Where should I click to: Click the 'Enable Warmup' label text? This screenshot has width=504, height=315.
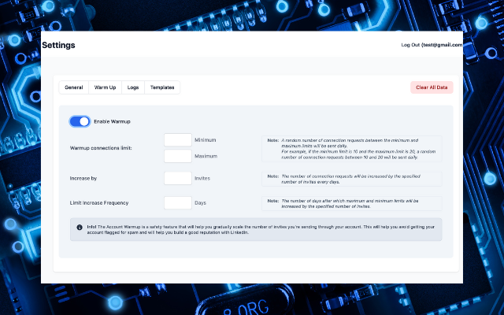coord(112,121)
